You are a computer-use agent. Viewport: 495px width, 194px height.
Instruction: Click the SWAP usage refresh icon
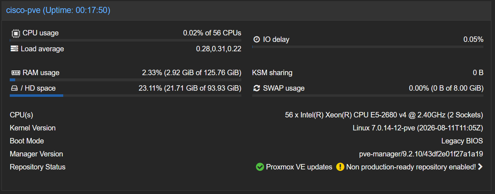pos(257,88)
